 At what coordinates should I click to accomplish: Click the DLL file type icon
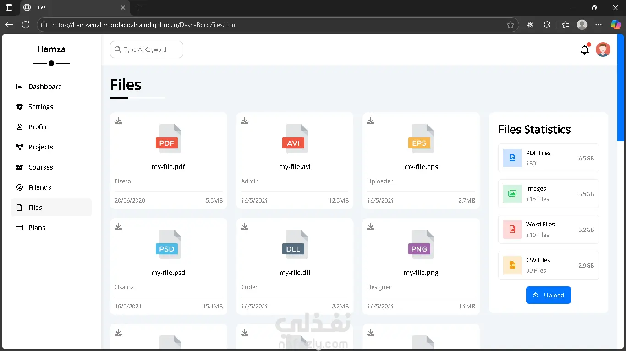click(295, 244)
